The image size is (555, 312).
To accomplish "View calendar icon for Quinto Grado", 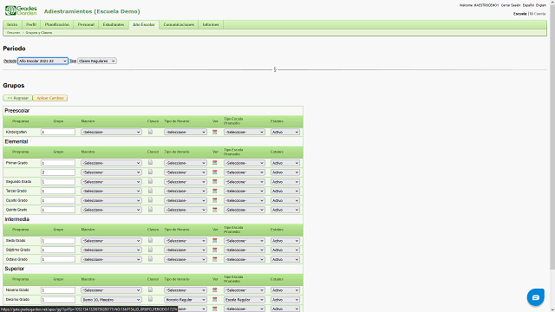I will (x=214, y=210).
